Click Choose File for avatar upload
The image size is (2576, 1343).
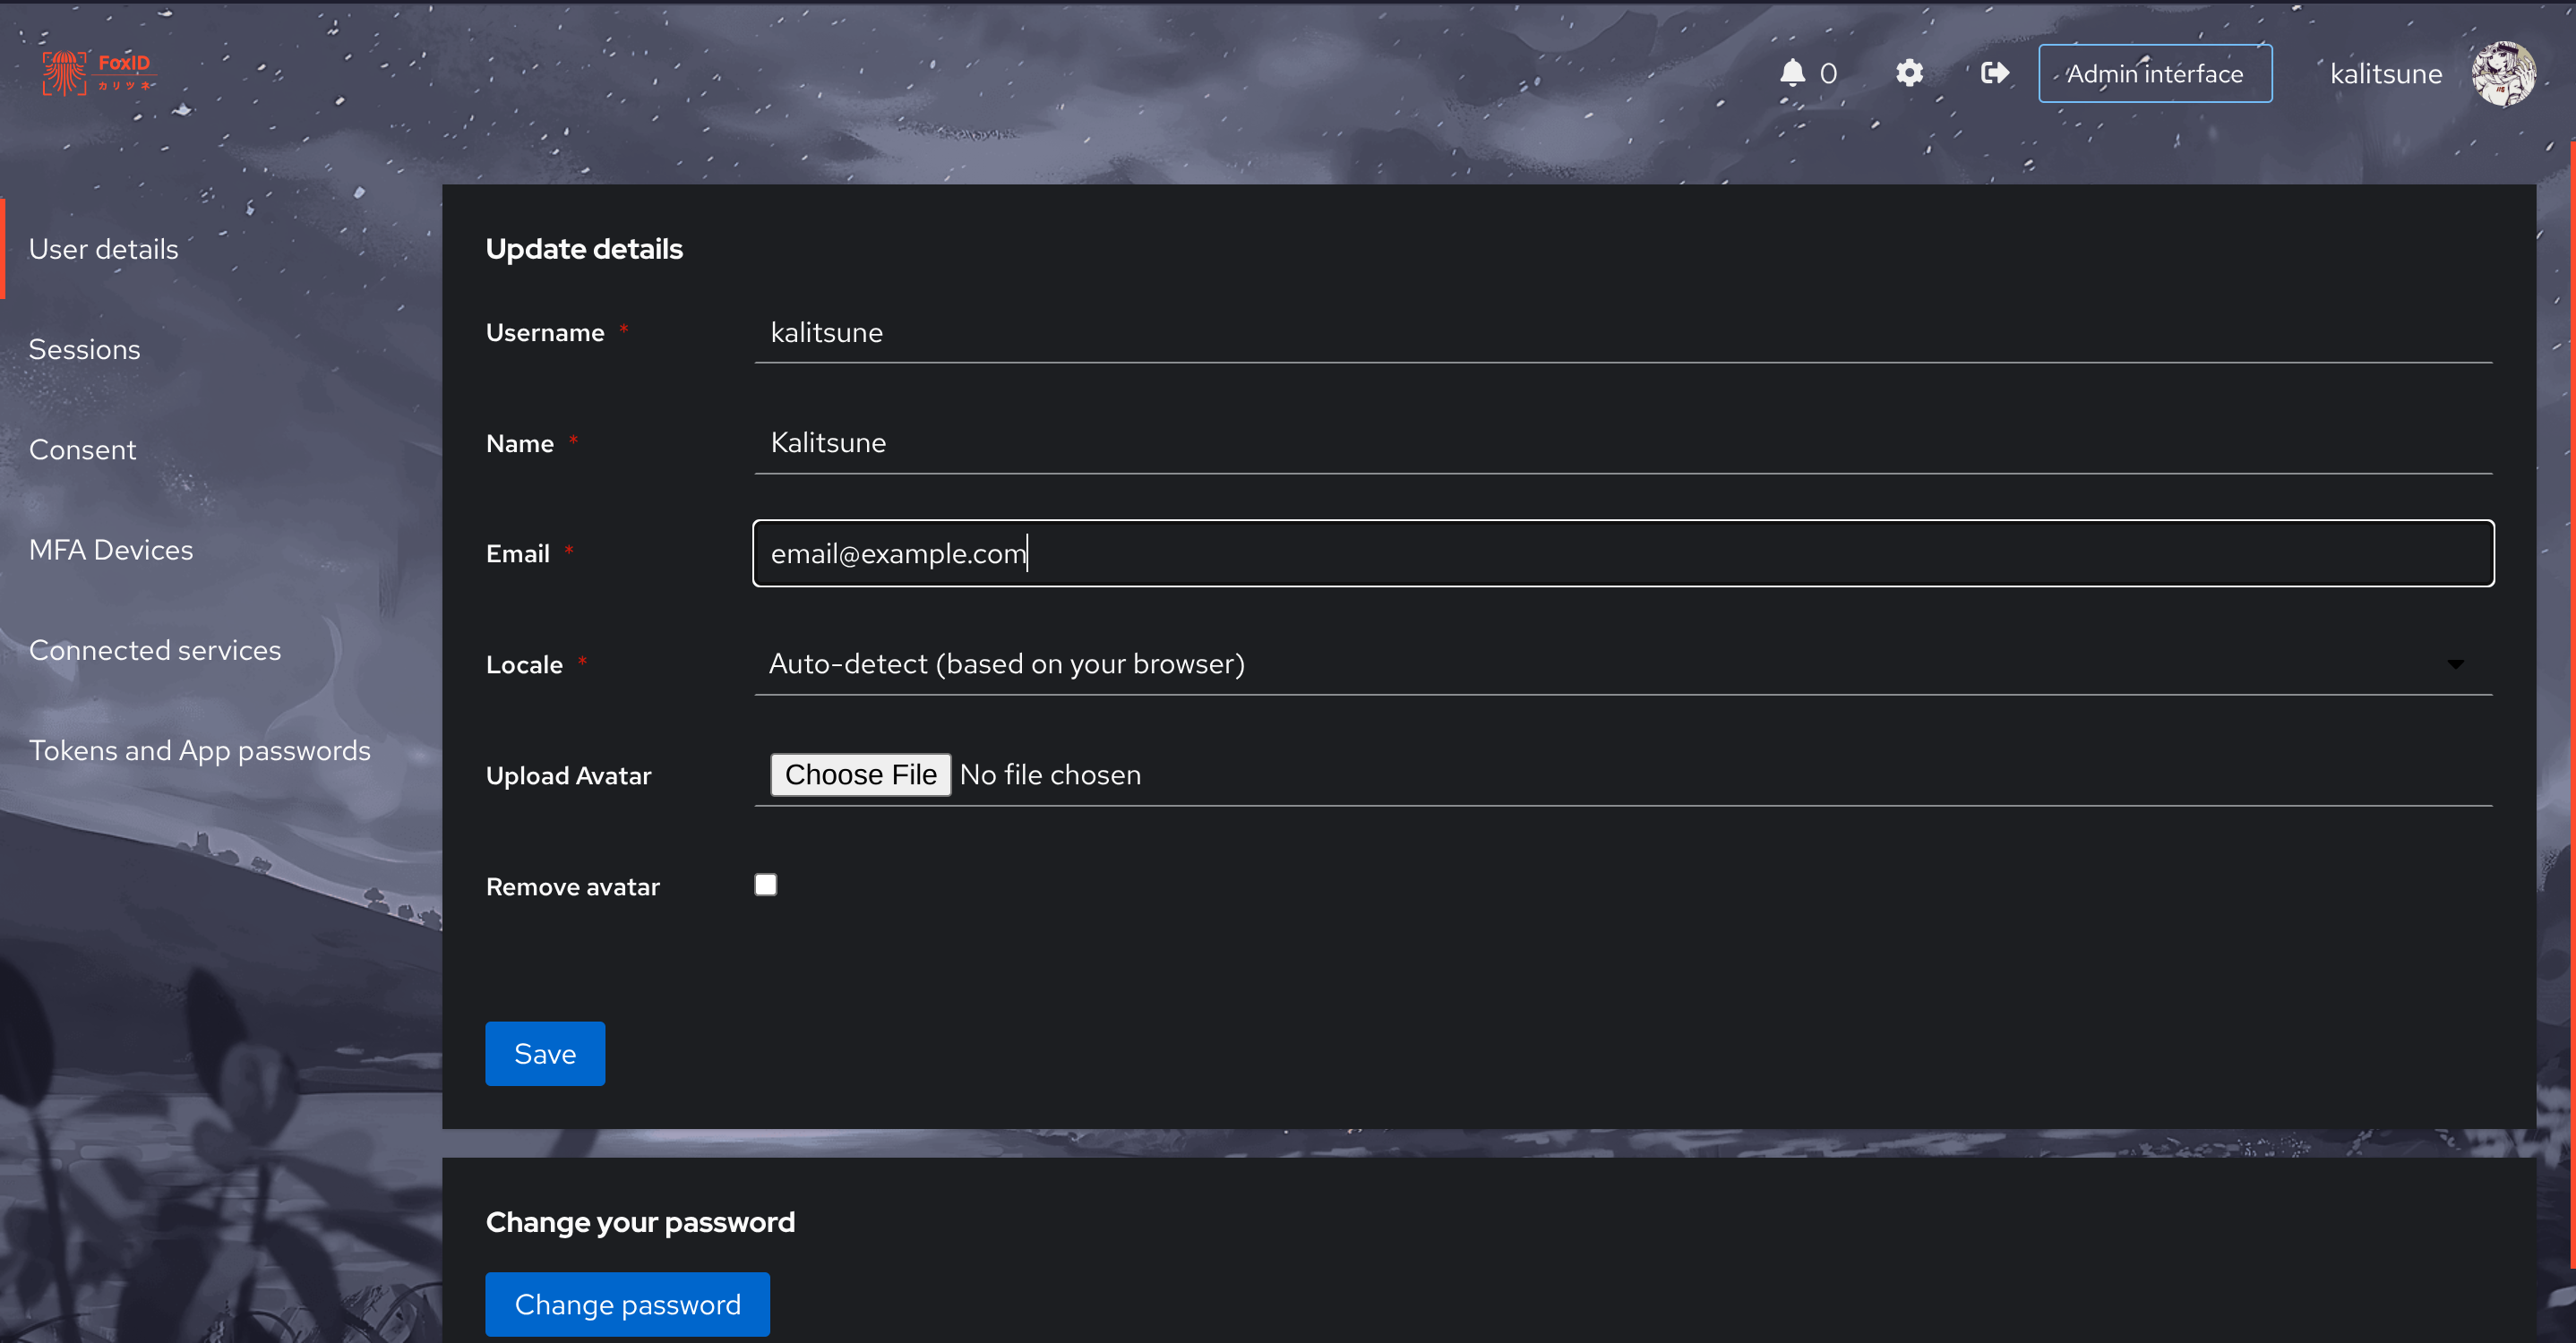tap(860, 774)
